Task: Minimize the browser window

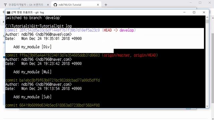Action: [191, 3]
